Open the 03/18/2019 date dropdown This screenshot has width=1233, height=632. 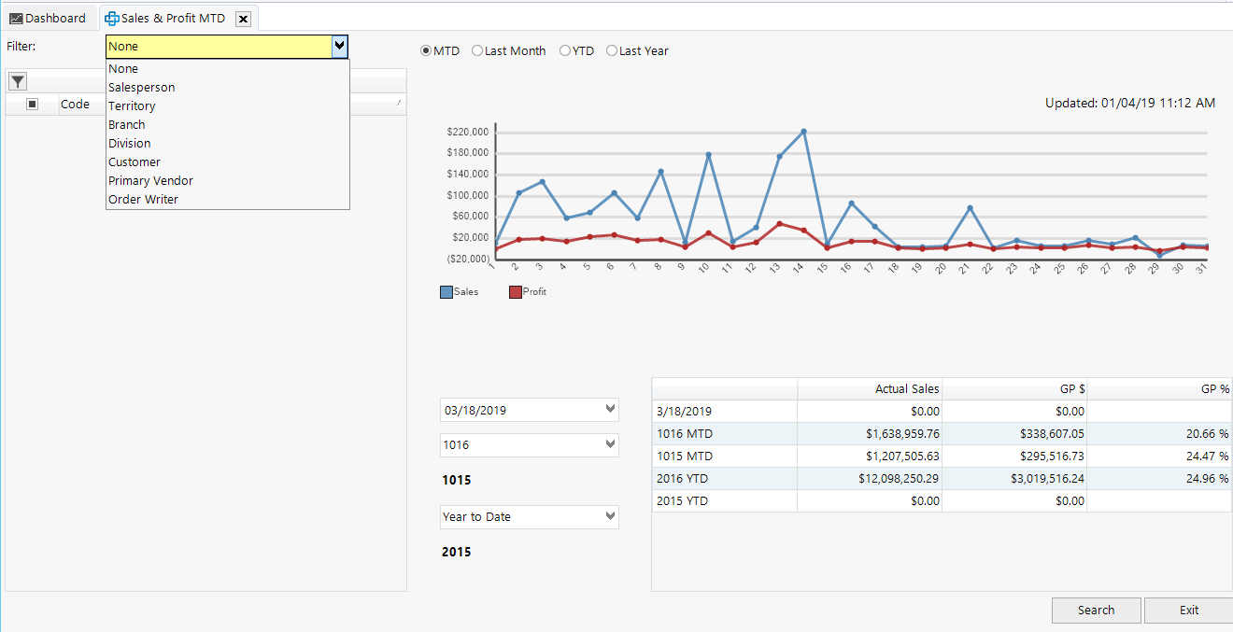(x=612, y=409)
